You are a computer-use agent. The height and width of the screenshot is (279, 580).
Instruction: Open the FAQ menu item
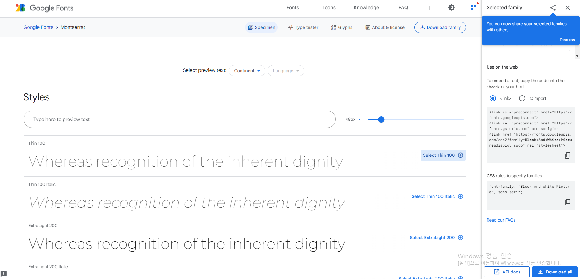tap(403, 8)
